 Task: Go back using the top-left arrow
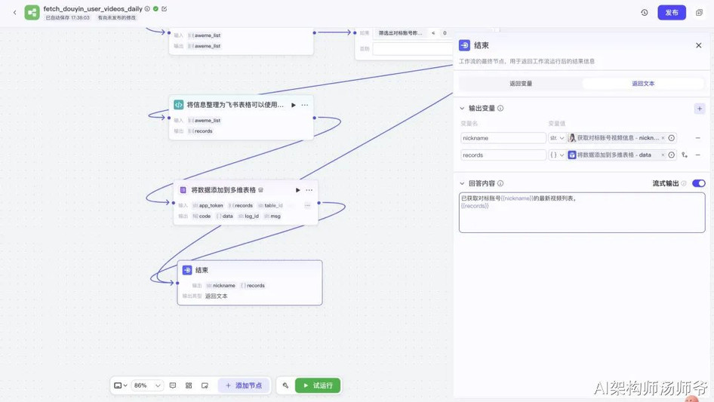point(14,12)
